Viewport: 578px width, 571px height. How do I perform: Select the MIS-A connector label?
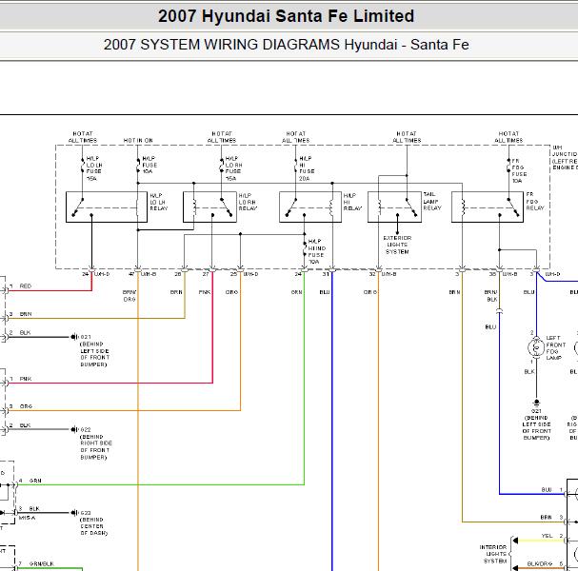click(x=27, y=518)
